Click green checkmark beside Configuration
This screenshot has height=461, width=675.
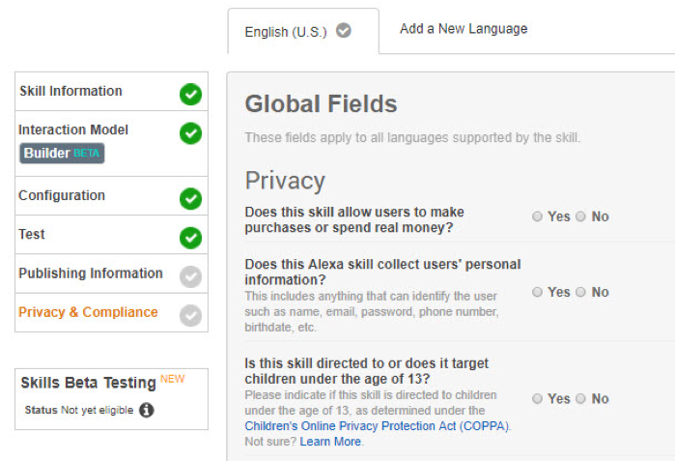click(x=190, y=198)
